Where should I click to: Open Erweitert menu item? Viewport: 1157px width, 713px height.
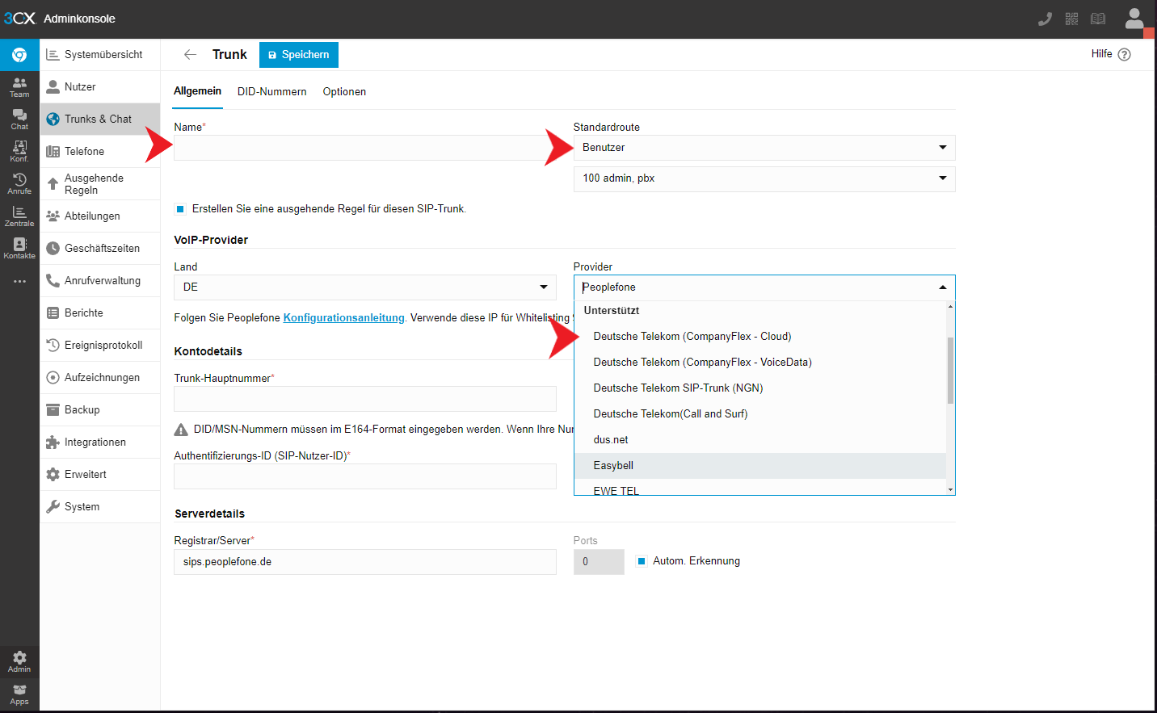[100, 474]
